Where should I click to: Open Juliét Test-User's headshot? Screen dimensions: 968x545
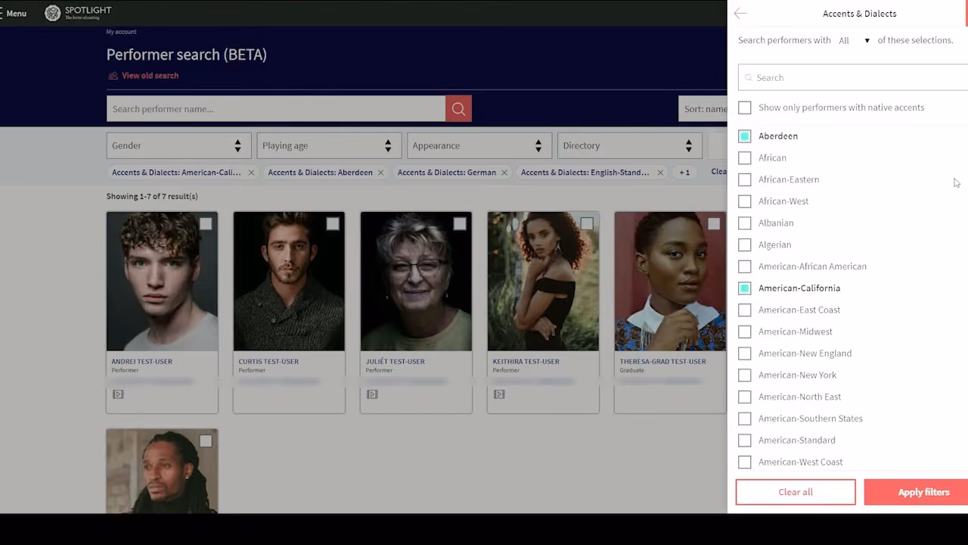click(416, 282)
